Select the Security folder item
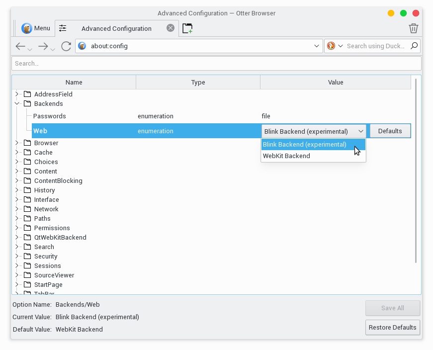433x350 pixels. coord(46,257)
